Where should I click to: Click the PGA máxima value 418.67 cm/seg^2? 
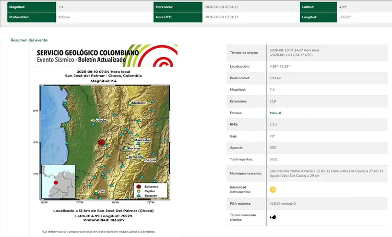point(283,204)
